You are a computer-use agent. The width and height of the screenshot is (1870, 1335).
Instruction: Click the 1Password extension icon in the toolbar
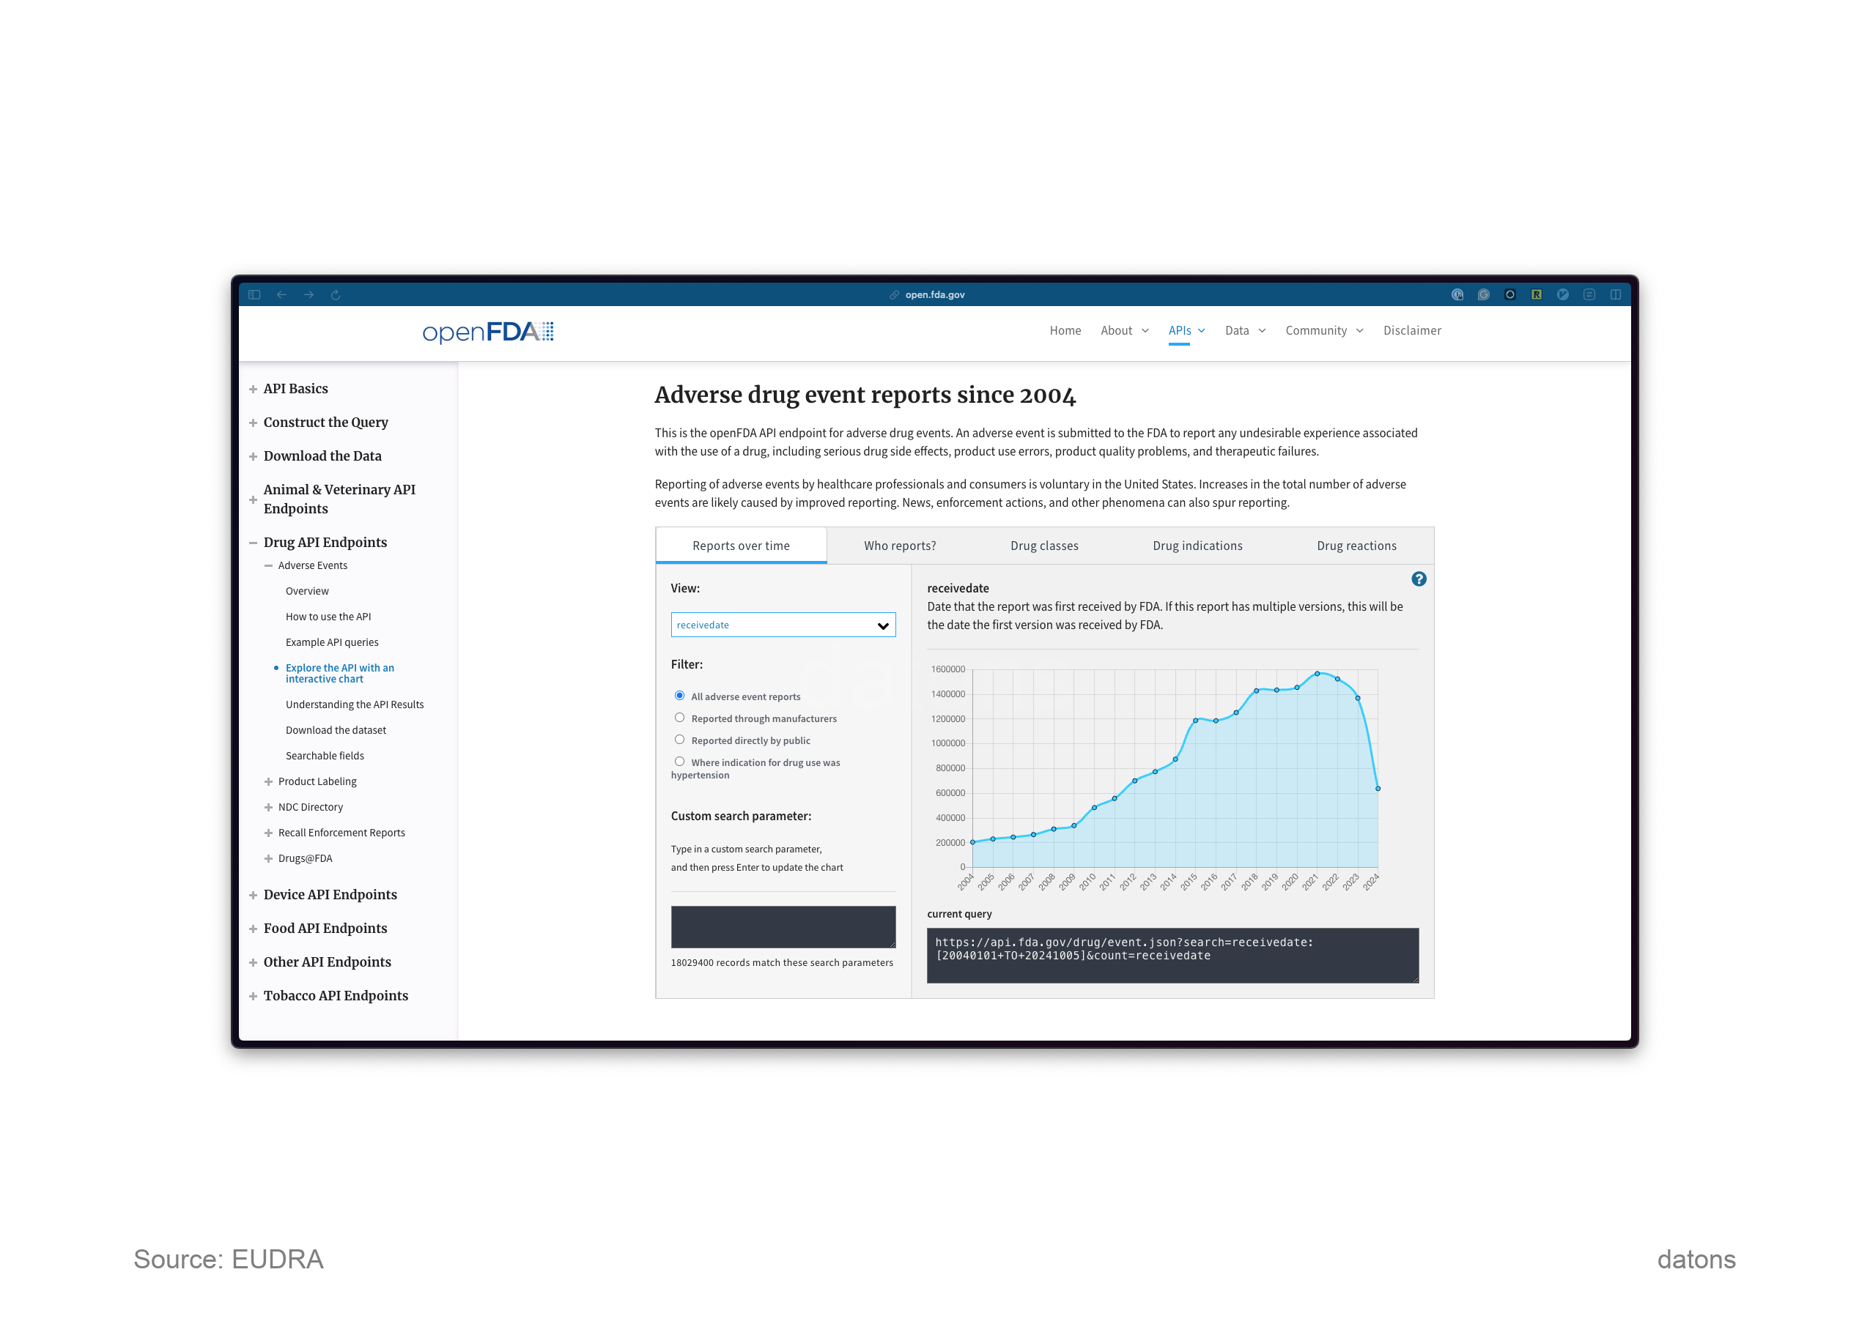[1457, 294]
